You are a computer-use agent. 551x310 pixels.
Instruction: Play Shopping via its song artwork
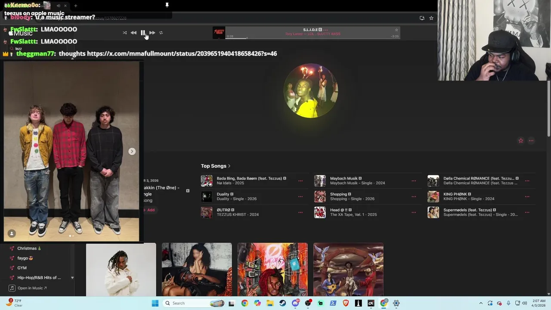(320, 197)
